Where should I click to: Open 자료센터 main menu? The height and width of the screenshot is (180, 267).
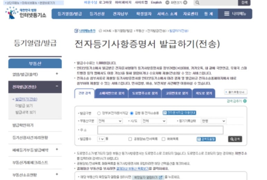[190, 14]
